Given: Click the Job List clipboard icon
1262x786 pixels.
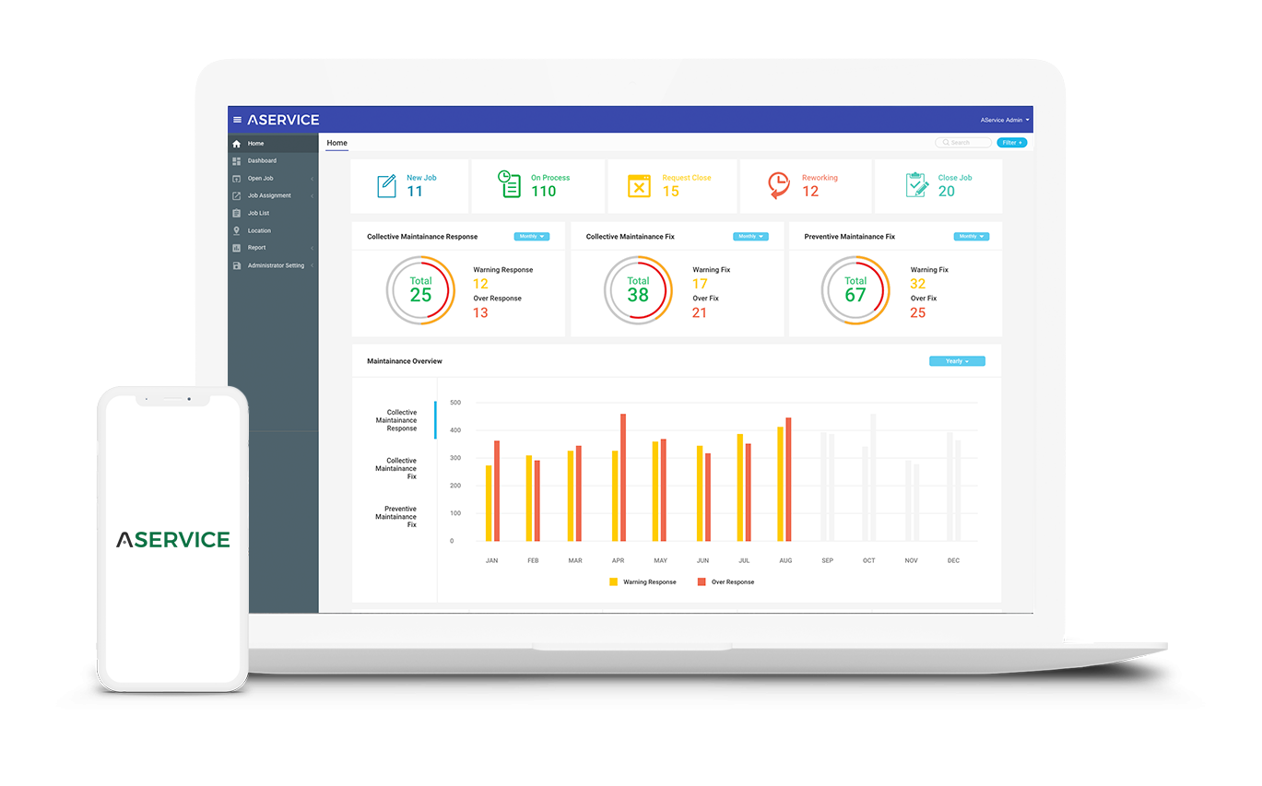Looking at the screenshot, I should (238, 213).
